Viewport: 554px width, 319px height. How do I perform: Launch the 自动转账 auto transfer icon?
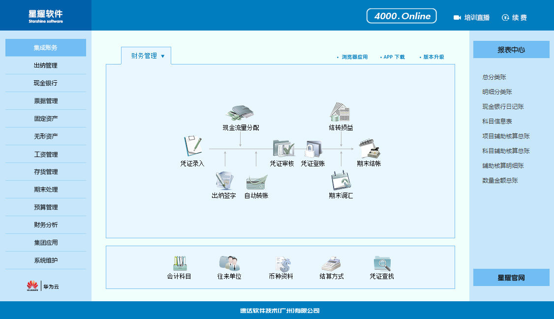point(256,182)
